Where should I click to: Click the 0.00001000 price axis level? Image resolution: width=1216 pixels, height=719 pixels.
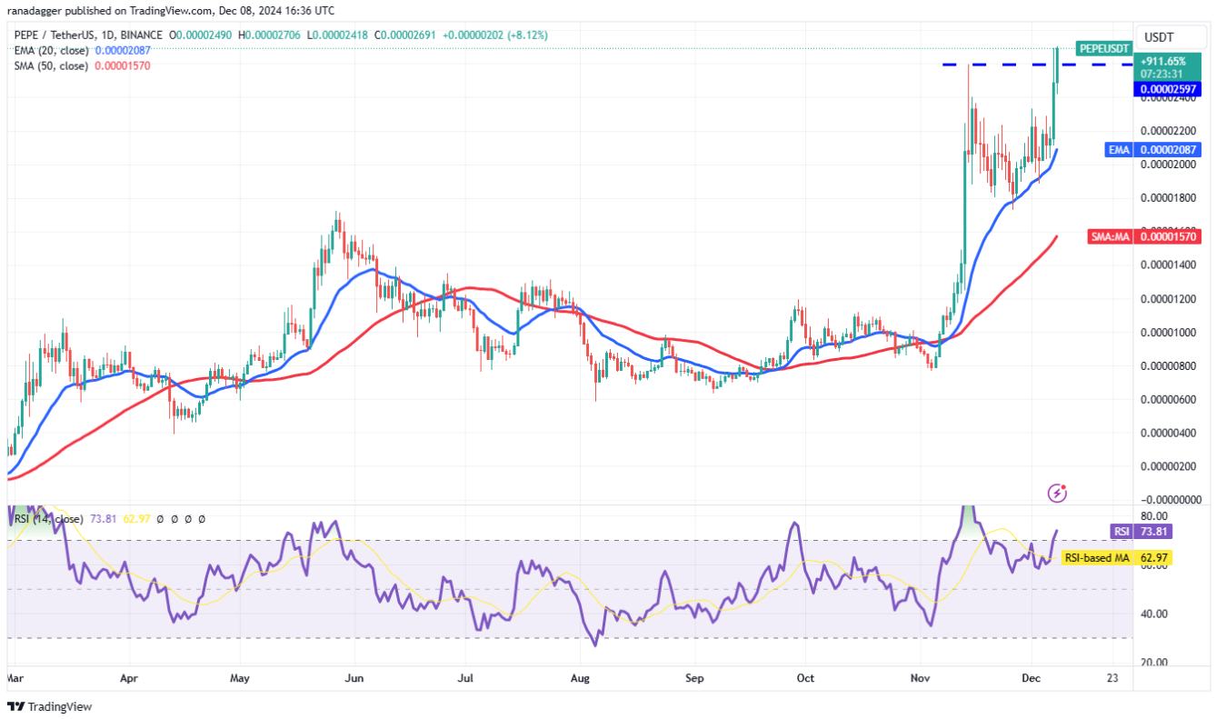coord(1169,332)
